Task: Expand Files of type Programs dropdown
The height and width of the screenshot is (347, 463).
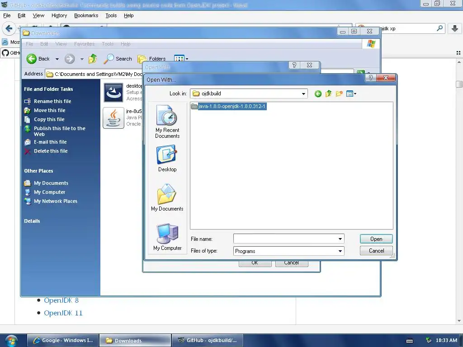Action: pyautogui.click(x=340, y=251)
